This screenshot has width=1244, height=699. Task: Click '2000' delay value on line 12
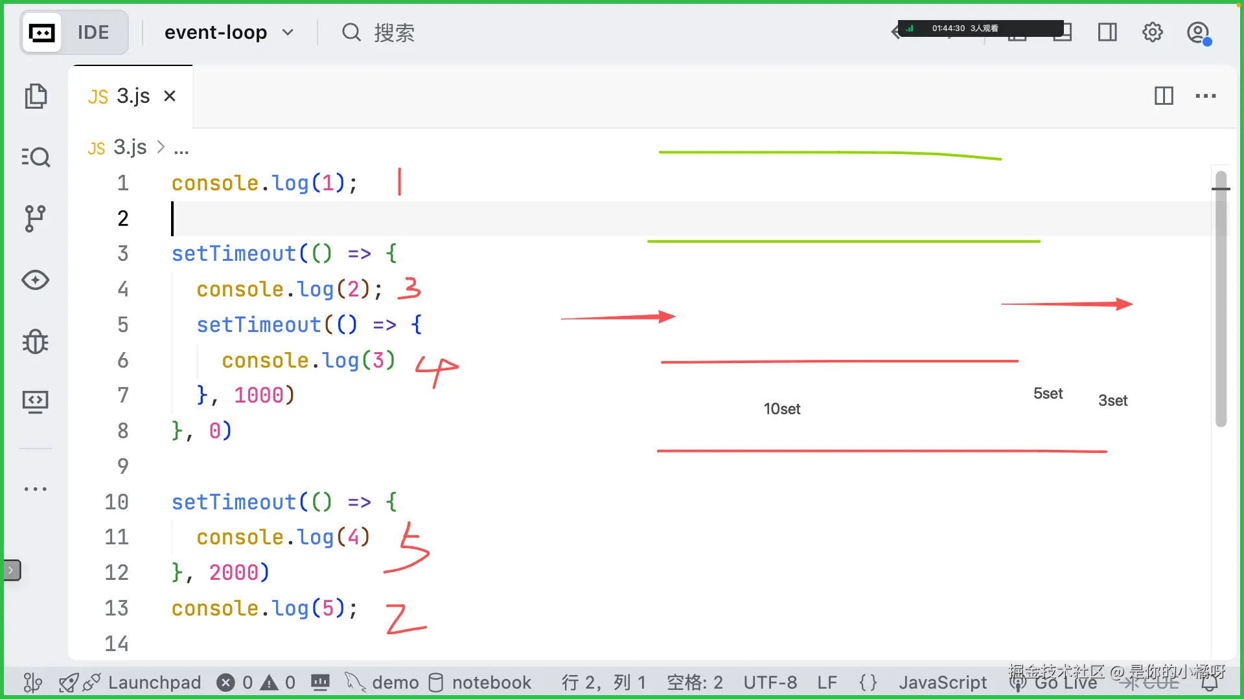233,572
